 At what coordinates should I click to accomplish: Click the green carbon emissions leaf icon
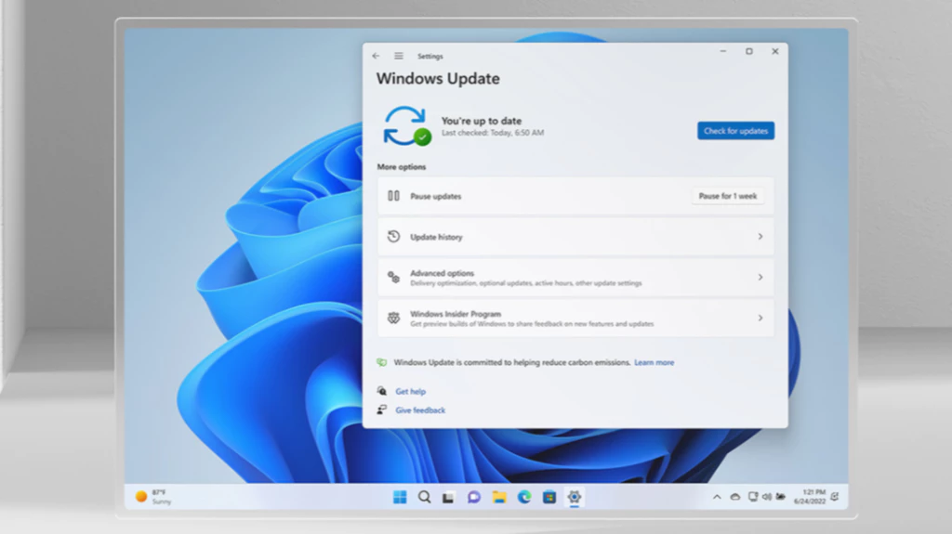(381, 362)
